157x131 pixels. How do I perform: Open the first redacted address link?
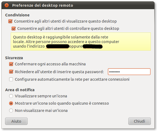click(x=57, y=47)
